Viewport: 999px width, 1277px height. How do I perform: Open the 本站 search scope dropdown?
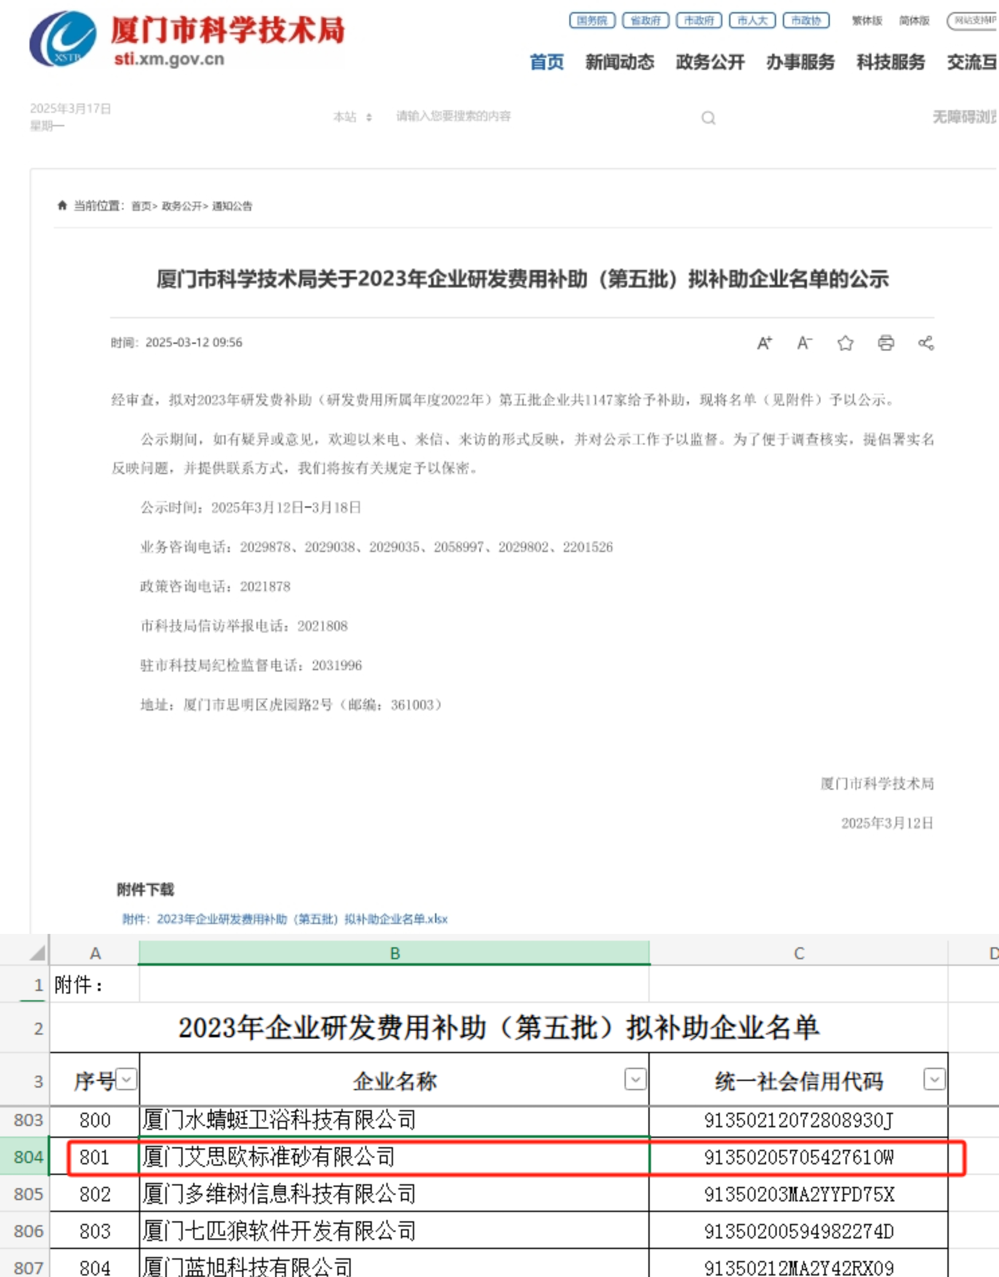point(353,117)
